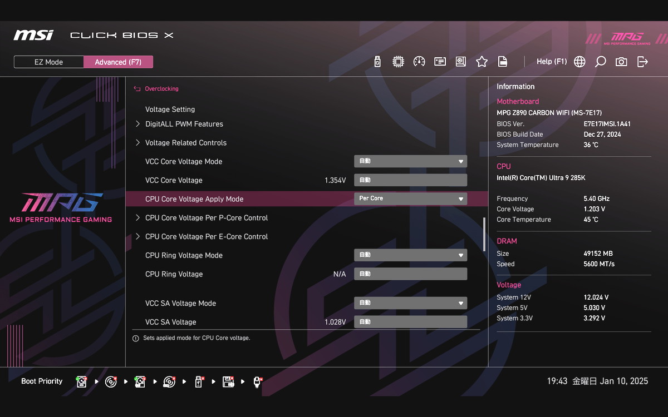The width and height of the screenshot is (668, 417).
Task: Select USB key icon in Boot Priority
Action: tap(199, 381)
